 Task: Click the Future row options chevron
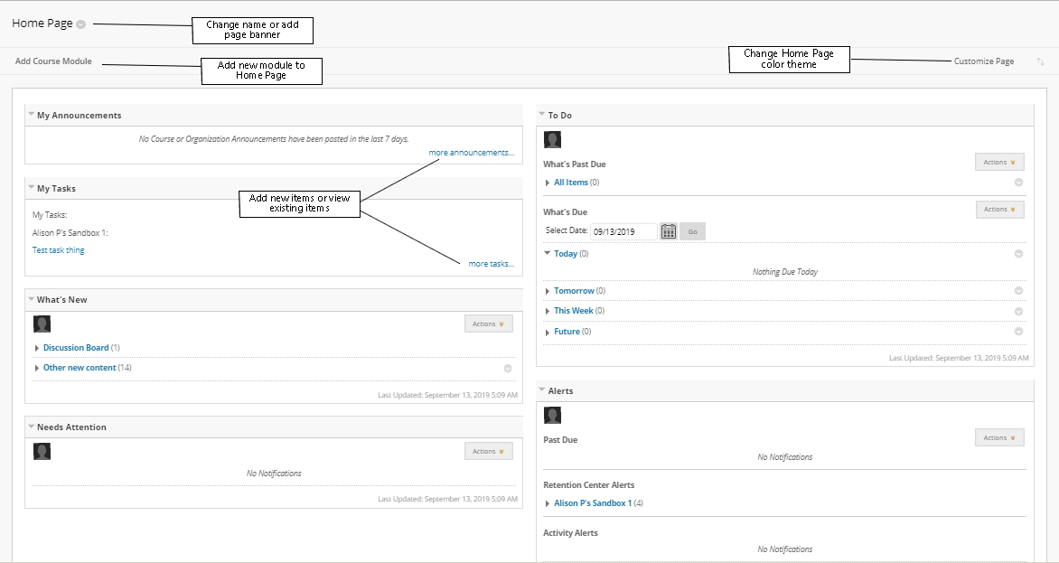pos(1018,332)
